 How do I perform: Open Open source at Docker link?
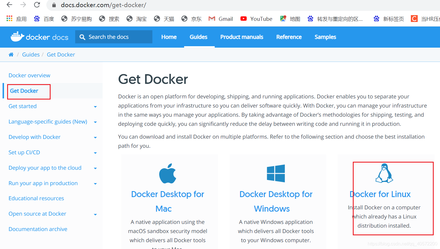[x=37, y=214]
